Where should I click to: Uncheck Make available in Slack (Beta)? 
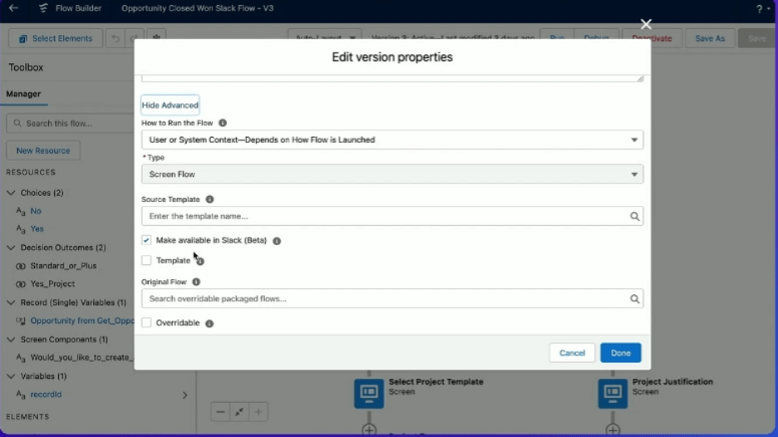tap(146, 240)
